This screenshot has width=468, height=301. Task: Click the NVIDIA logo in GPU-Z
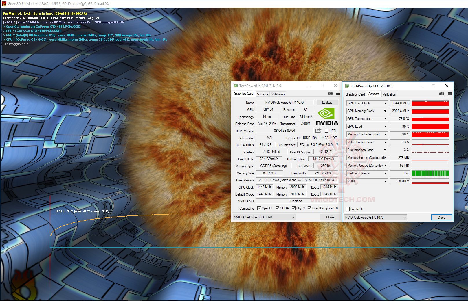(x=327, y=116)
